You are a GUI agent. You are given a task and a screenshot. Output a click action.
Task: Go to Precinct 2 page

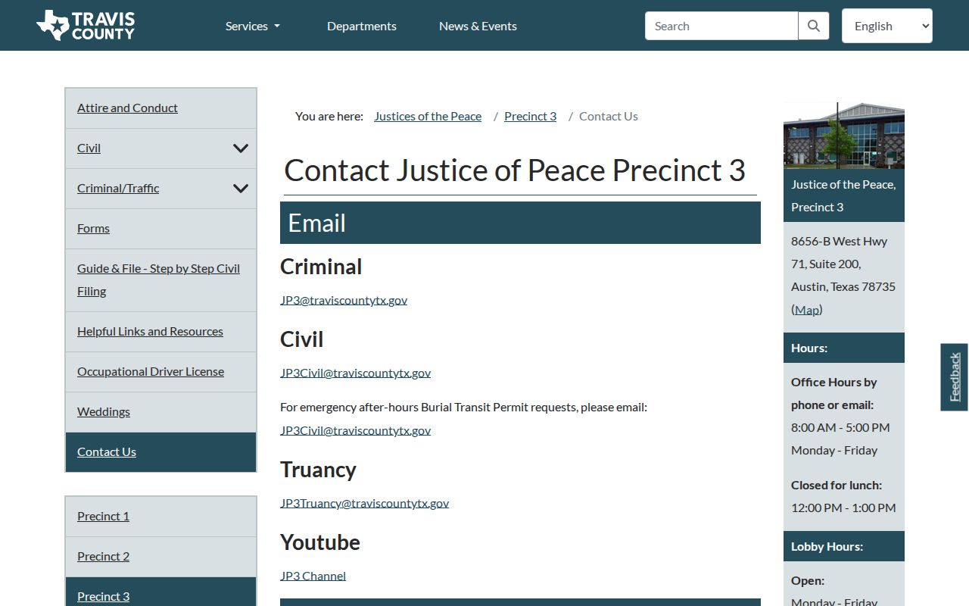coord(103,556)
